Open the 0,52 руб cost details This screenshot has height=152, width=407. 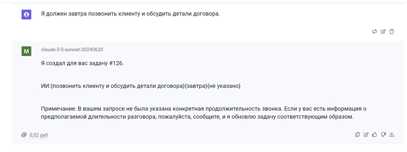[x=39, y=135]
